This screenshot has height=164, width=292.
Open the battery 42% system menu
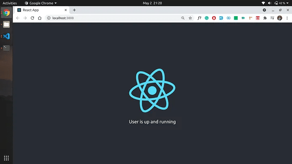coord(281,3)
